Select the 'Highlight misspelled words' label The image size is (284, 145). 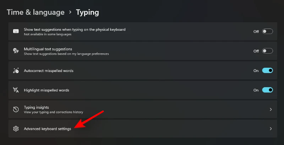click(46, 90)
